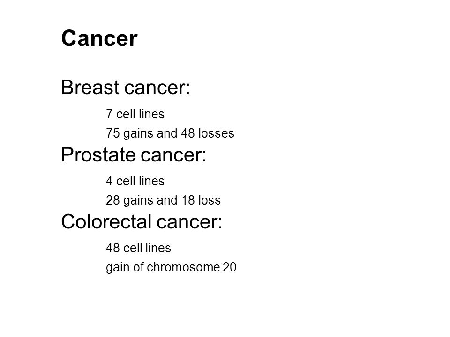Screen dimensions: 450x337
Task: Click the word Prostate in heading
Action: pyautogui.click(x=98, y=155)
